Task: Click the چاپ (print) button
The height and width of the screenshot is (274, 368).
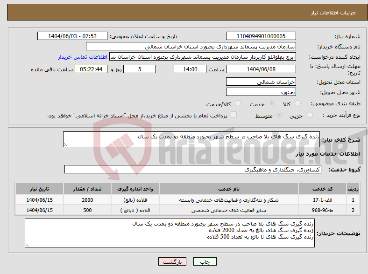Action: point(205,261)
